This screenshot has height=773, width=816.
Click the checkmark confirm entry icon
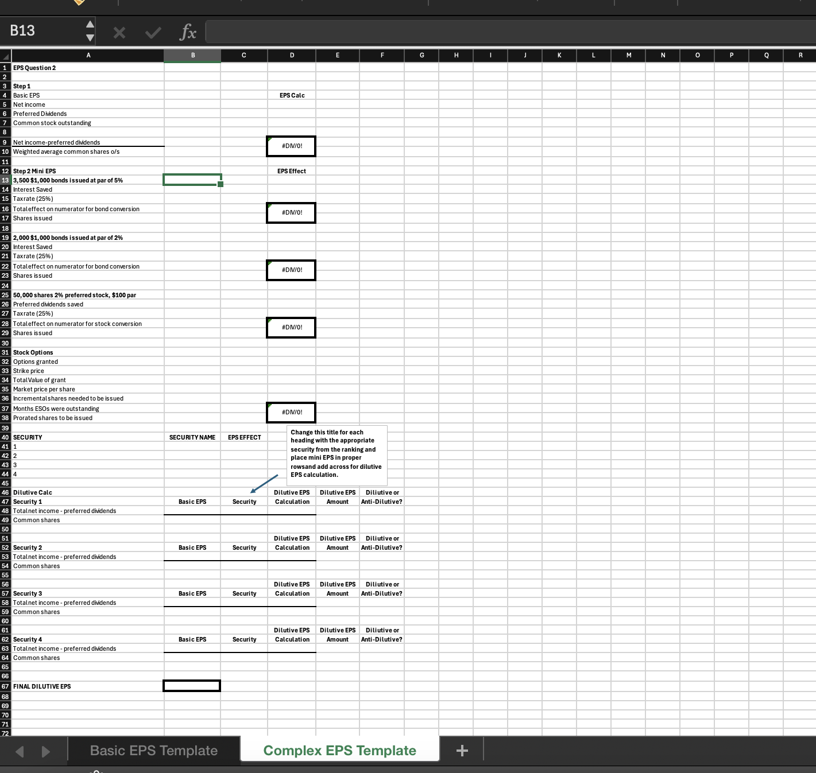click(153, 32)
